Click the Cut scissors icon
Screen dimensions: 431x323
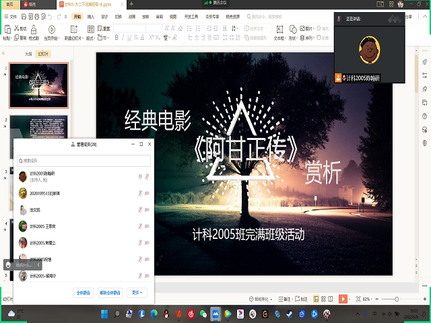[17, 28]
